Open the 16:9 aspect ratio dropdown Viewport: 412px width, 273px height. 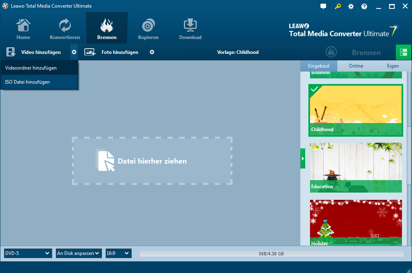(118, 253)
